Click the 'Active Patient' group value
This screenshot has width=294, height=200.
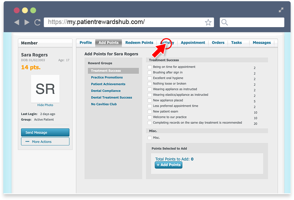tap(44, 119)
